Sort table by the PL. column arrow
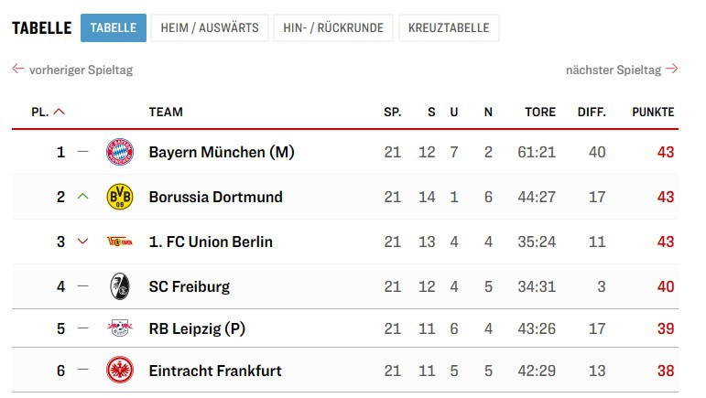 pos(60,112)
